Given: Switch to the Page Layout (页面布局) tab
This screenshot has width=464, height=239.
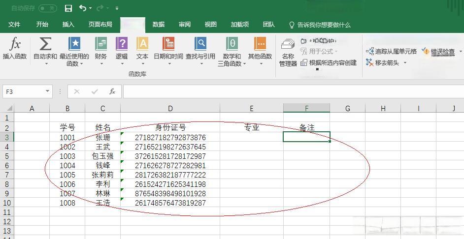Looking at the screenshot, I should 100,25.
